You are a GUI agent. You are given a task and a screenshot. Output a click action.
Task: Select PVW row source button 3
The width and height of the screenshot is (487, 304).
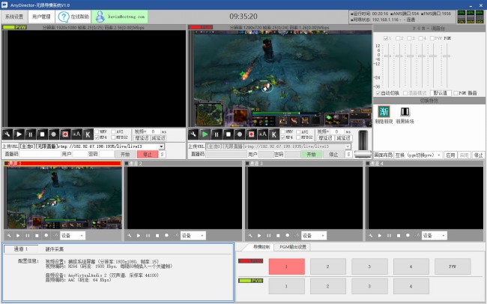pos(369,286)
